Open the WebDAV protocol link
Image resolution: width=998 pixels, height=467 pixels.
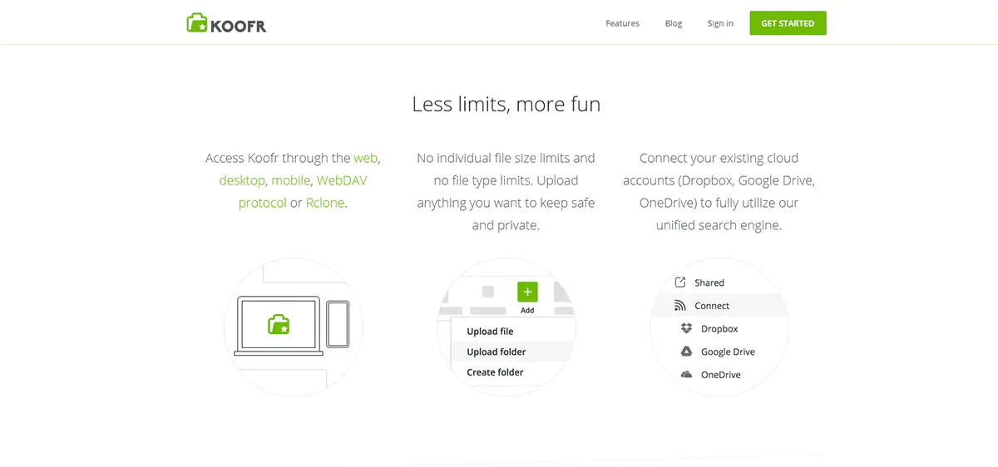341,180
